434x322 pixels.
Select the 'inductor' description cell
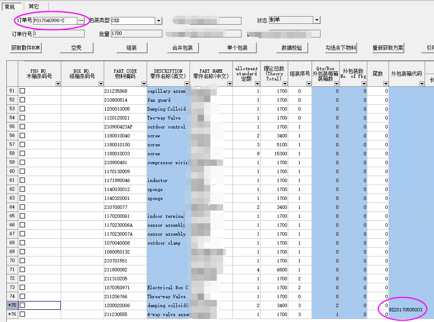[x=168, y=180]
